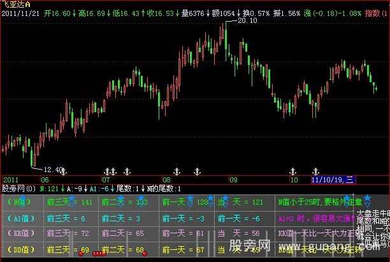Click the turnover rate 换0.57%
Image resolution: width=390 pixels, height=262 pixels.
256,13
